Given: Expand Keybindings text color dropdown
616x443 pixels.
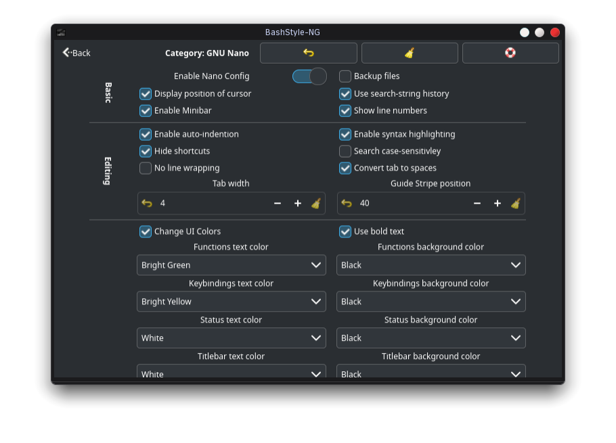Looking at the screenshot, I should tap(232, 302).
